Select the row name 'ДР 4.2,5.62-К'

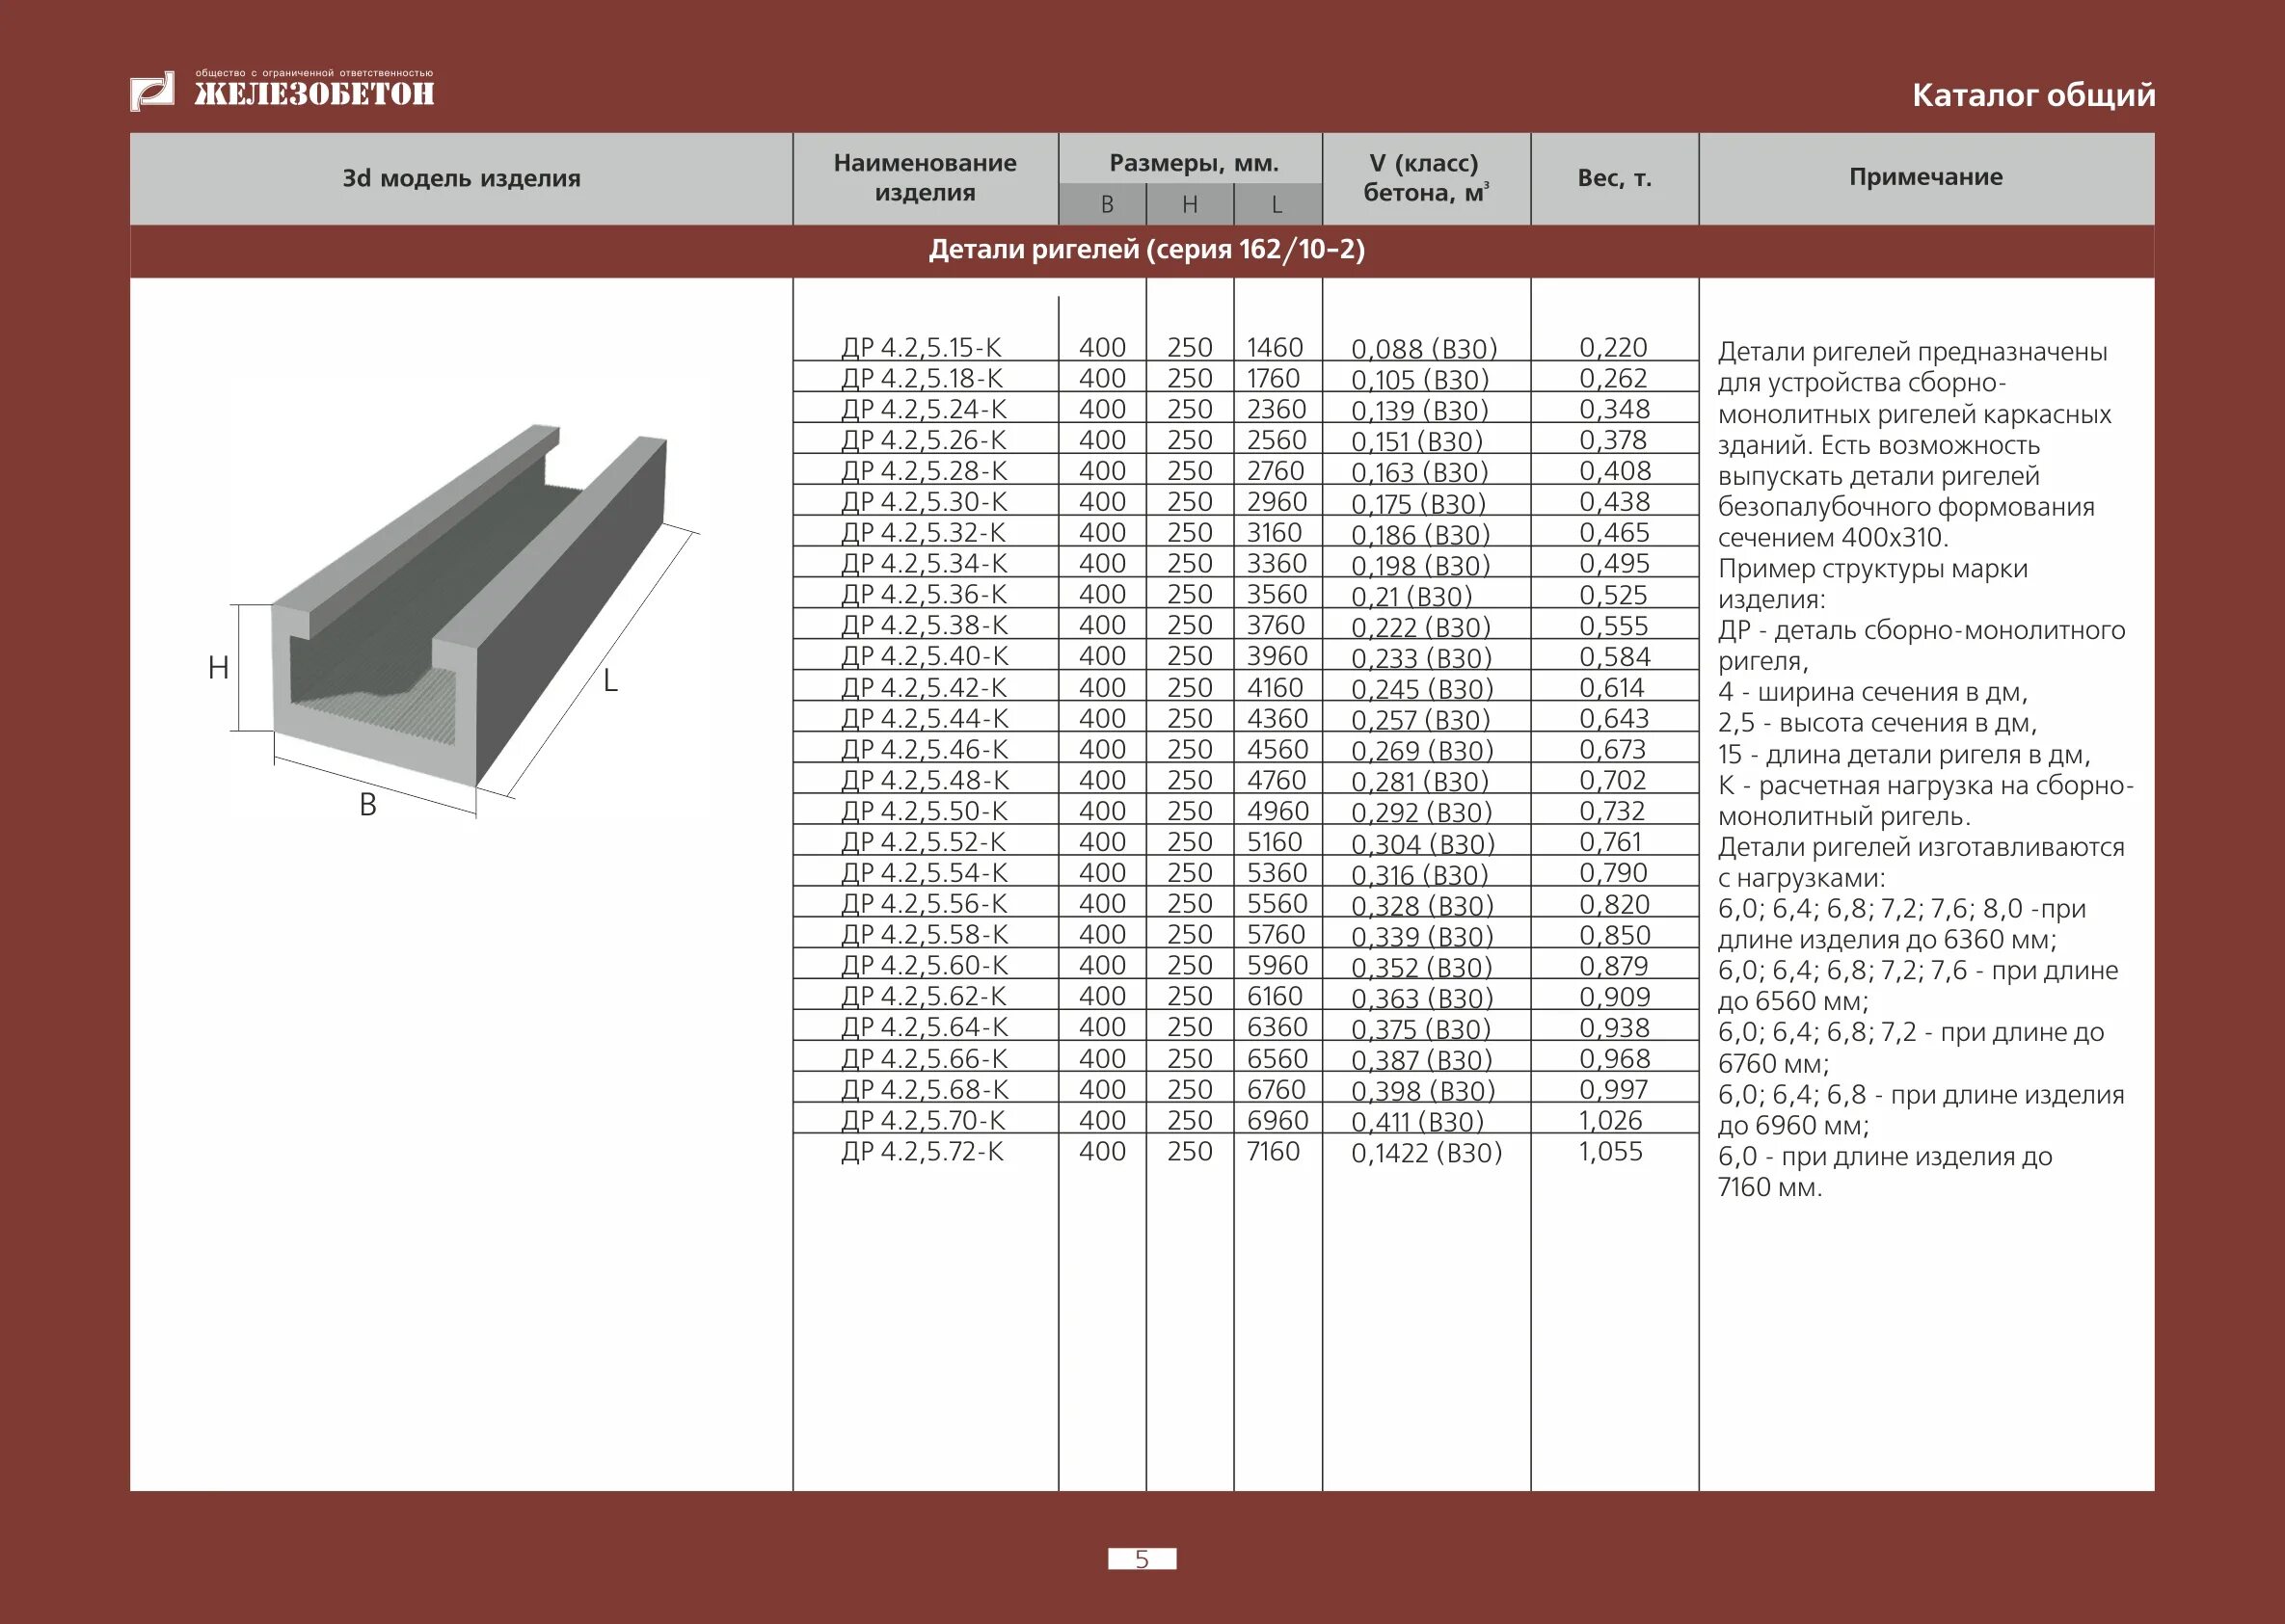coord(924,997)
